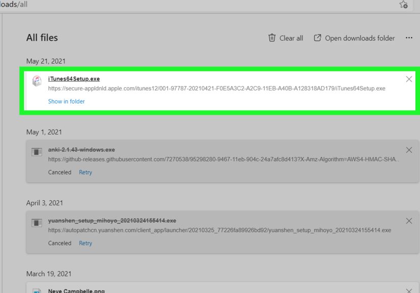Click anki-2.1.43-windows.exe file name
This screenshot has height=293, width=420.
[x=81, y=150]
